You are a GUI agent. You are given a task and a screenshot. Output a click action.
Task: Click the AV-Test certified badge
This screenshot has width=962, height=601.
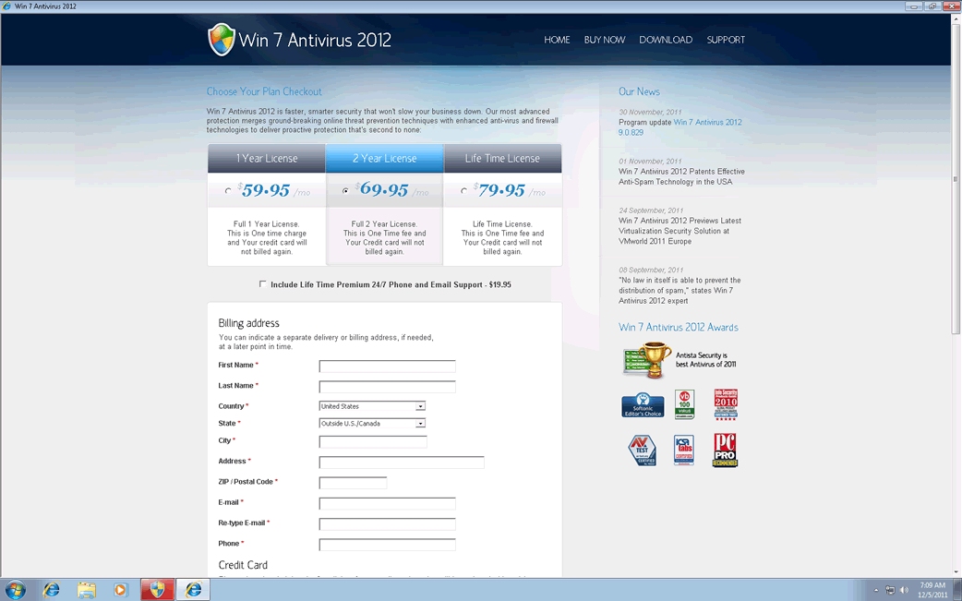[643, 451]
